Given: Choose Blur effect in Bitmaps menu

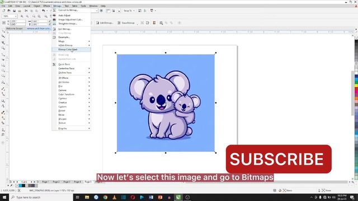Looking at the screenshot, I should [x=72, y=86].
